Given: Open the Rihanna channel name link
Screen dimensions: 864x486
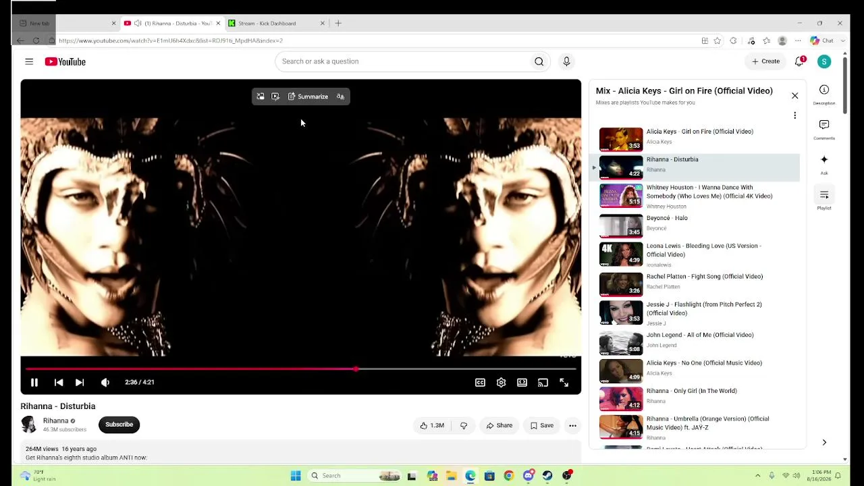Looking at the screenshot, I should click(x=55, y=421).
